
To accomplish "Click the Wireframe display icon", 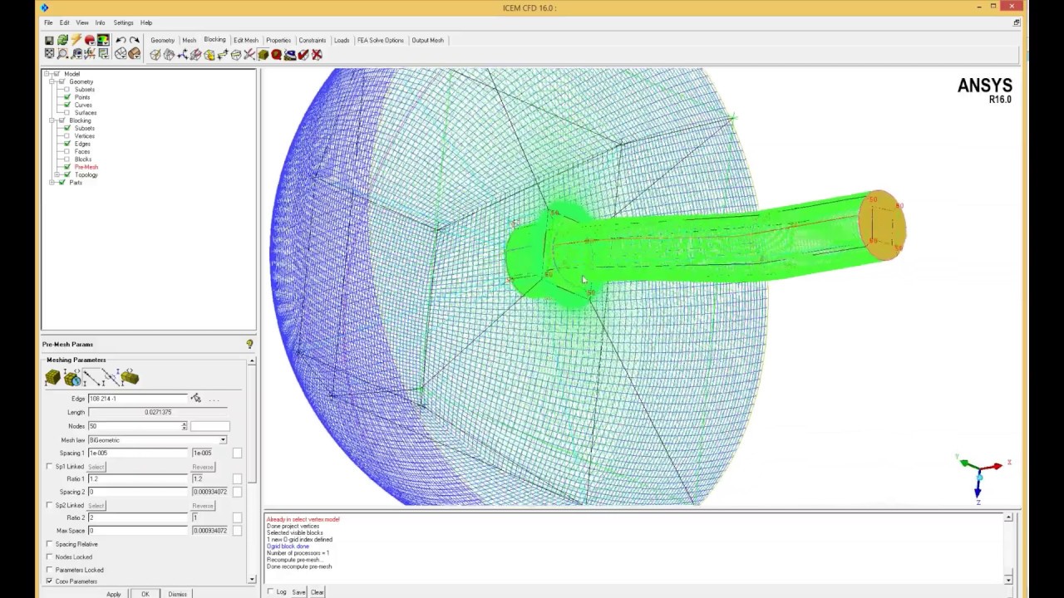I will click(x=121, y=54).
